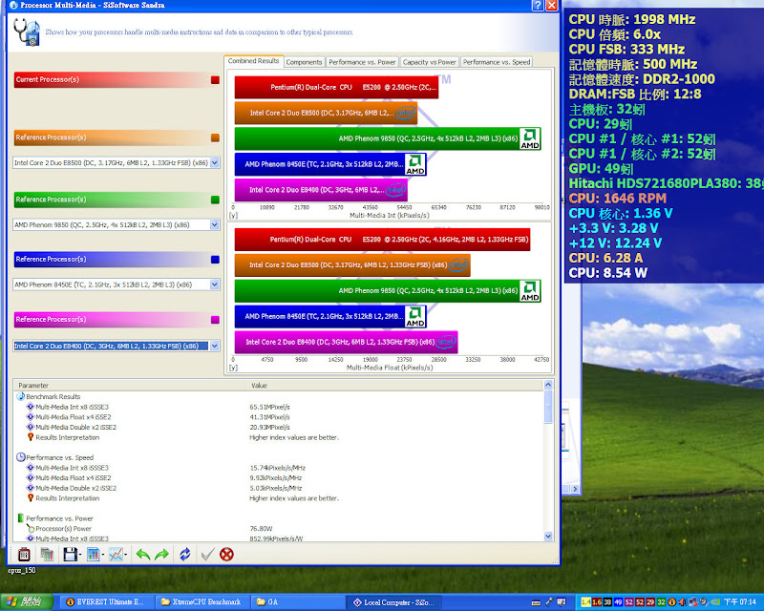Image resolution: width=764 pixels, height=611 pixels.
Task: Click the line graph options icon
Action: click(x=116, y=555)
